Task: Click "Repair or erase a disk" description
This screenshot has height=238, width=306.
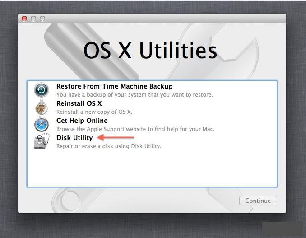Action: 109,146
